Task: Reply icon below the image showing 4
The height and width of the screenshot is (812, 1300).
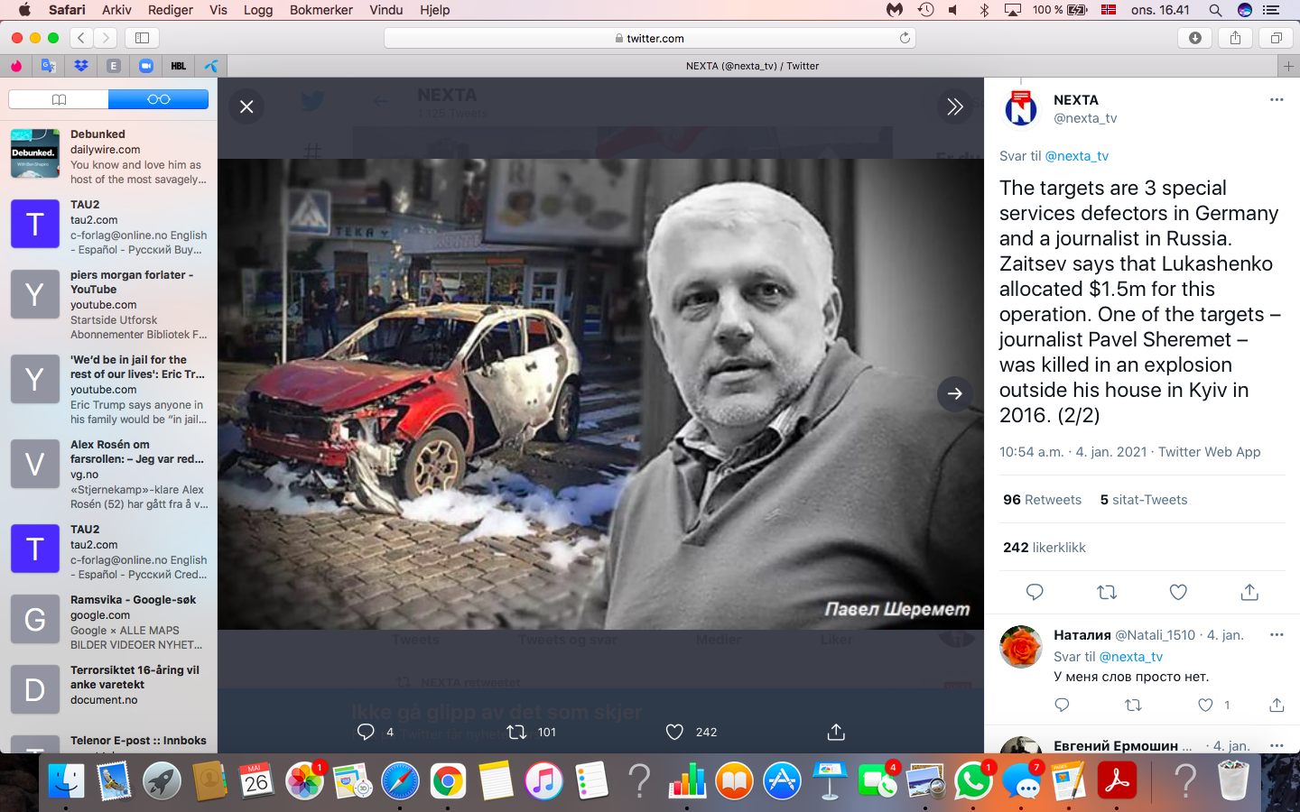Action: (366, 732)
